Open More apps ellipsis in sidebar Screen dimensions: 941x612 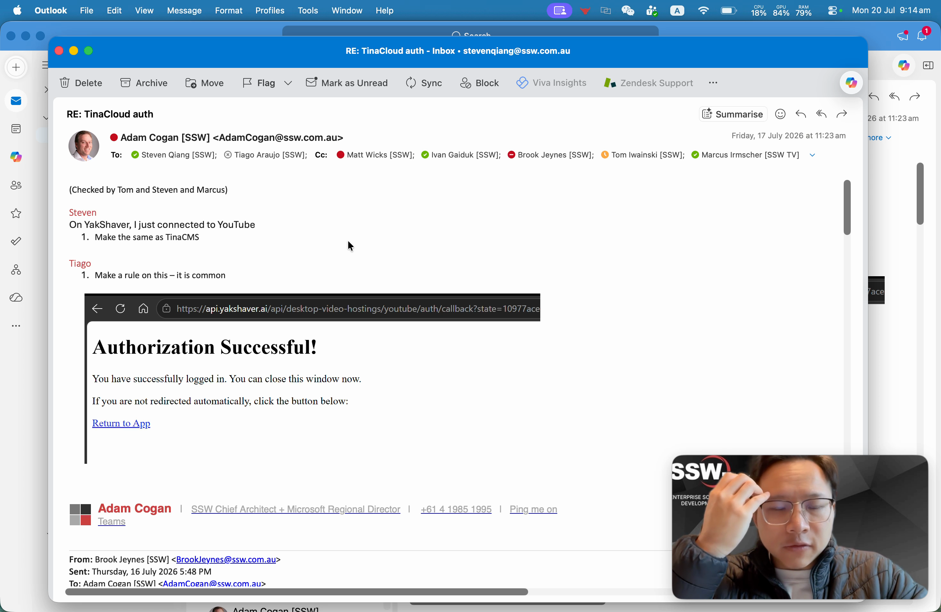pyautogui.click(x=16, y=326)
